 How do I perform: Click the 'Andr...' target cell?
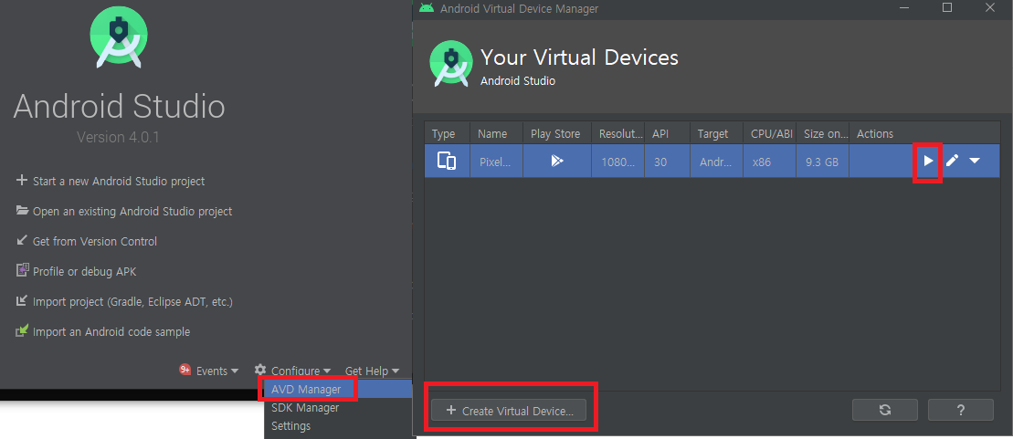click(716, 162)
